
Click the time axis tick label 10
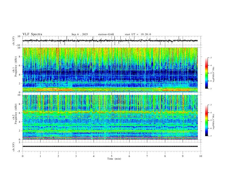[201, 156]
